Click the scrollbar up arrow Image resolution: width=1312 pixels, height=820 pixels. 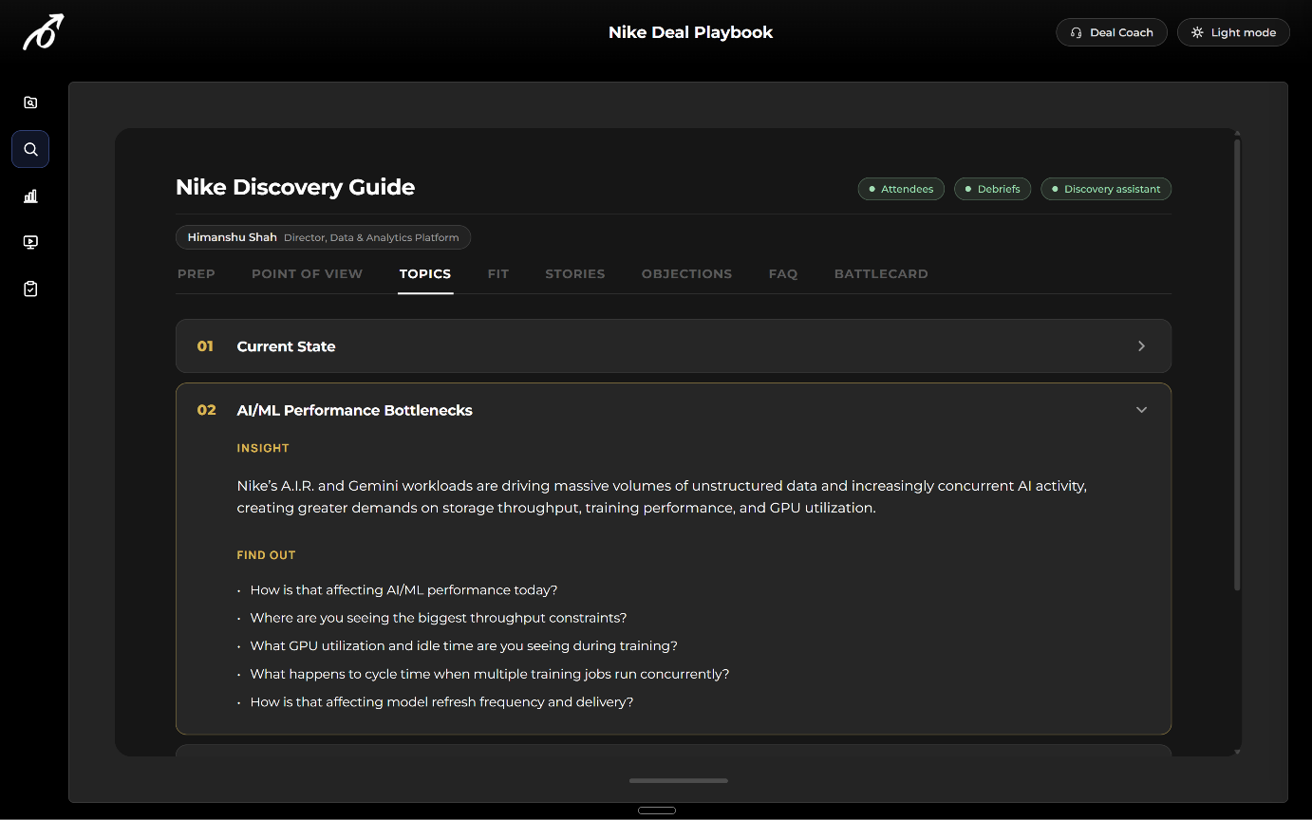click(1236, 133)
